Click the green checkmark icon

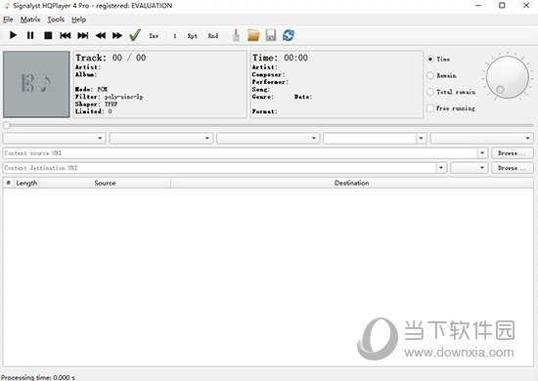(135, 35)
